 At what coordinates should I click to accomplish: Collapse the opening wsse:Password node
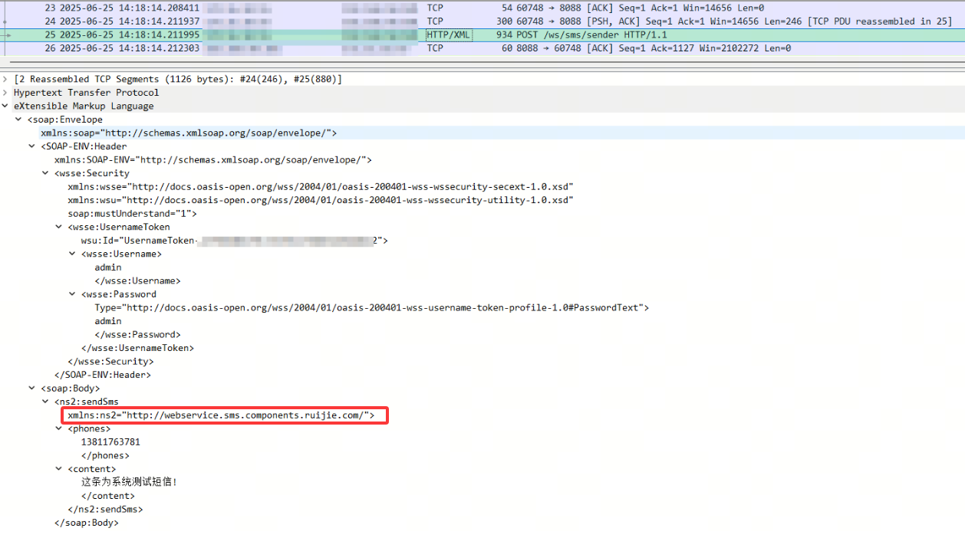pyautogui.click(x=73, y=294)
